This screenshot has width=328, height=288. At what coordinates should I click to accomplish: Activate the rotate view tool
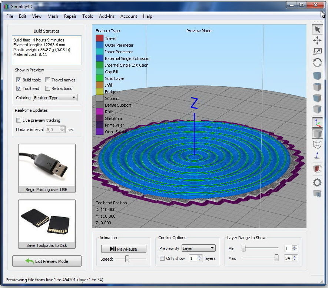(x=317, y=63)
